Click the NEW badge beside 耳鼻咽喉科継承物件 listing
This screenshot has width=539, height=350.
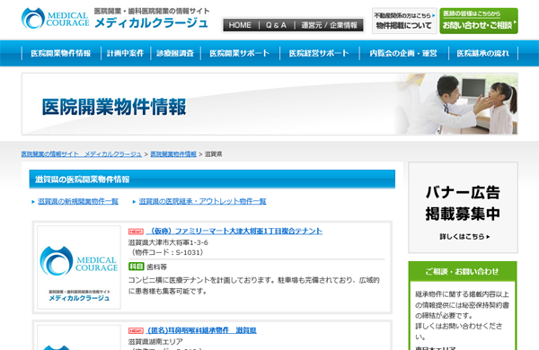click(136, 331)
